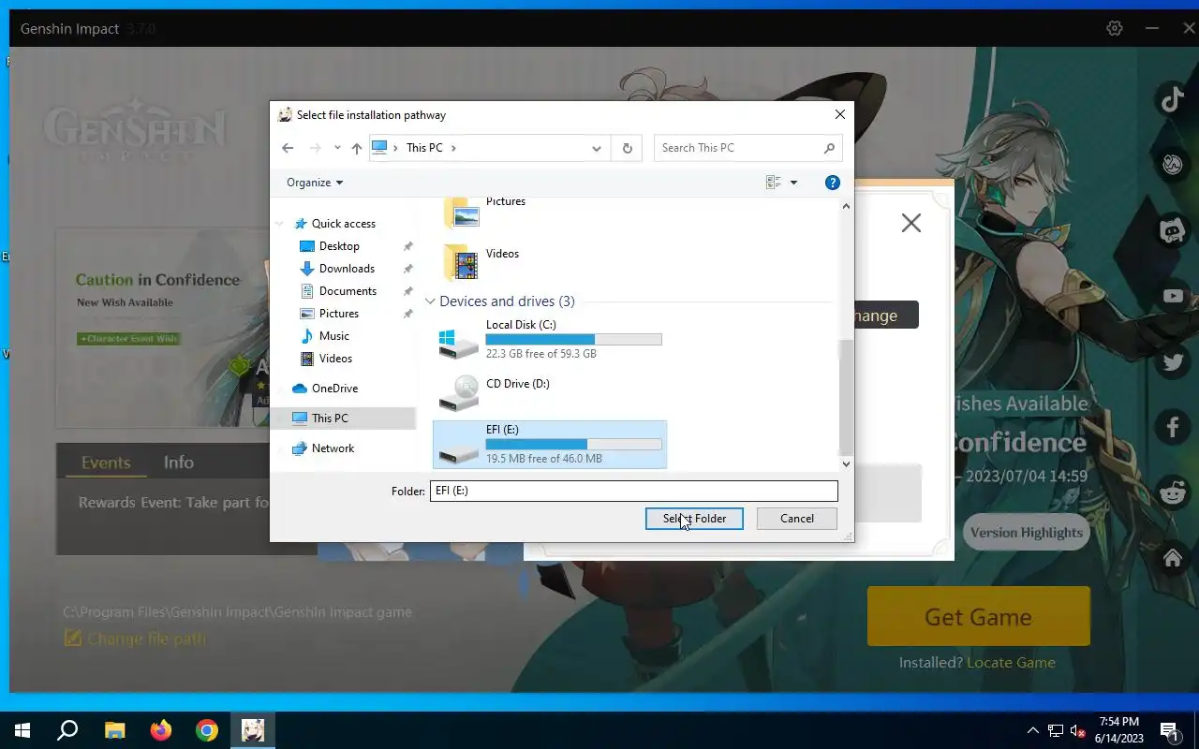Open dialog help question mark icon
The width and height of the screenshot is (1199, 749).
(x=832, y=183)
